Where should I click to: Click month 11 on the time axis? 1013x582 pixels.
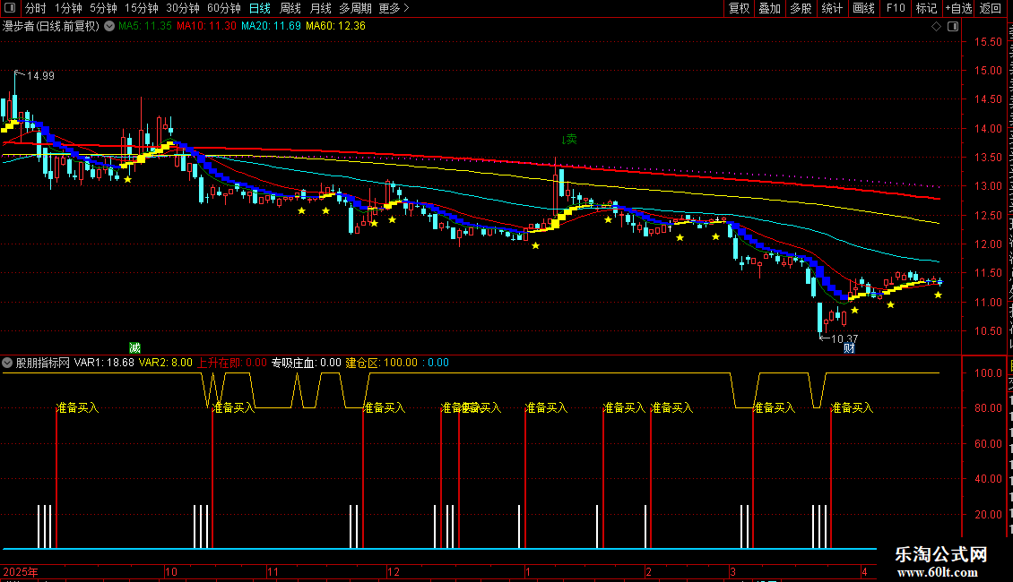273,571
